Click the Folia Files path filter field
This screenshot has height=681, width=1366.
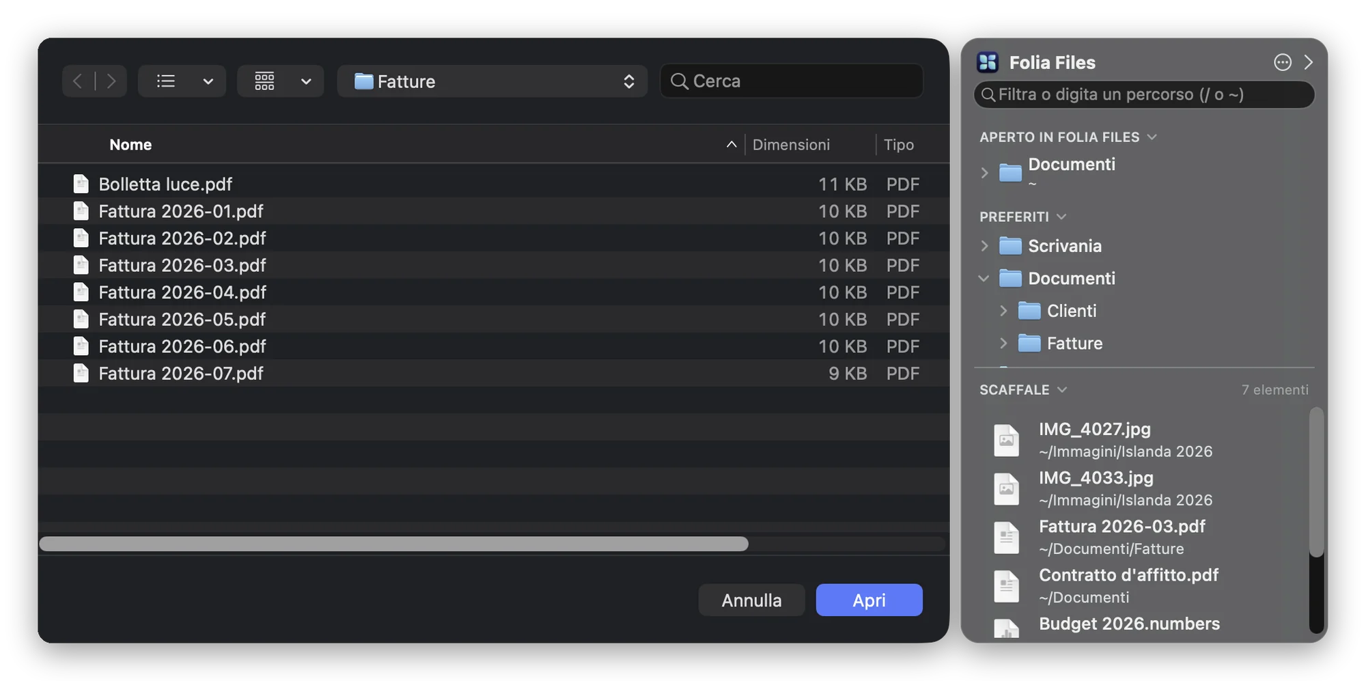[x=1144, y=94]
